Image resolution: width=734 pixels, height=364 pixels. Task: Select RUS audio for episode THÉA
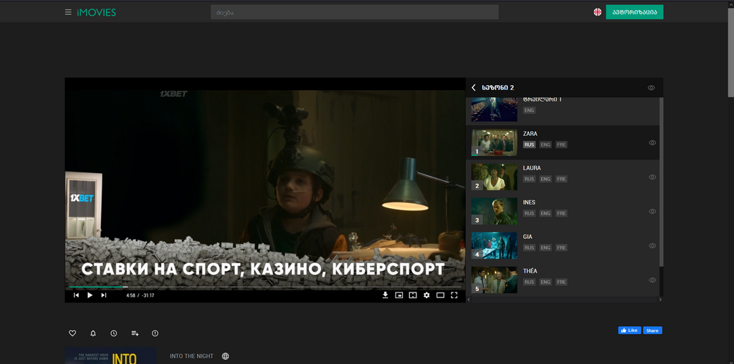click(529, 282)
